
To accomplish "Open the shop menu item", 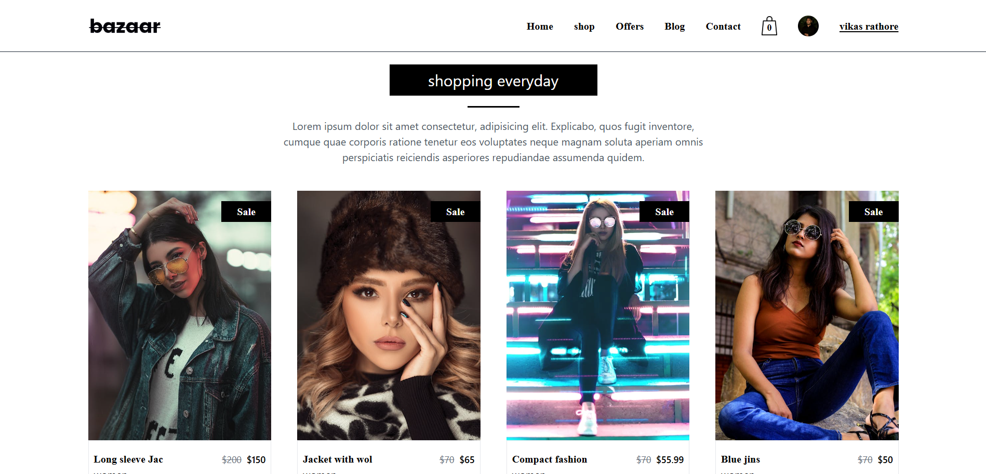I will (584, 27).
